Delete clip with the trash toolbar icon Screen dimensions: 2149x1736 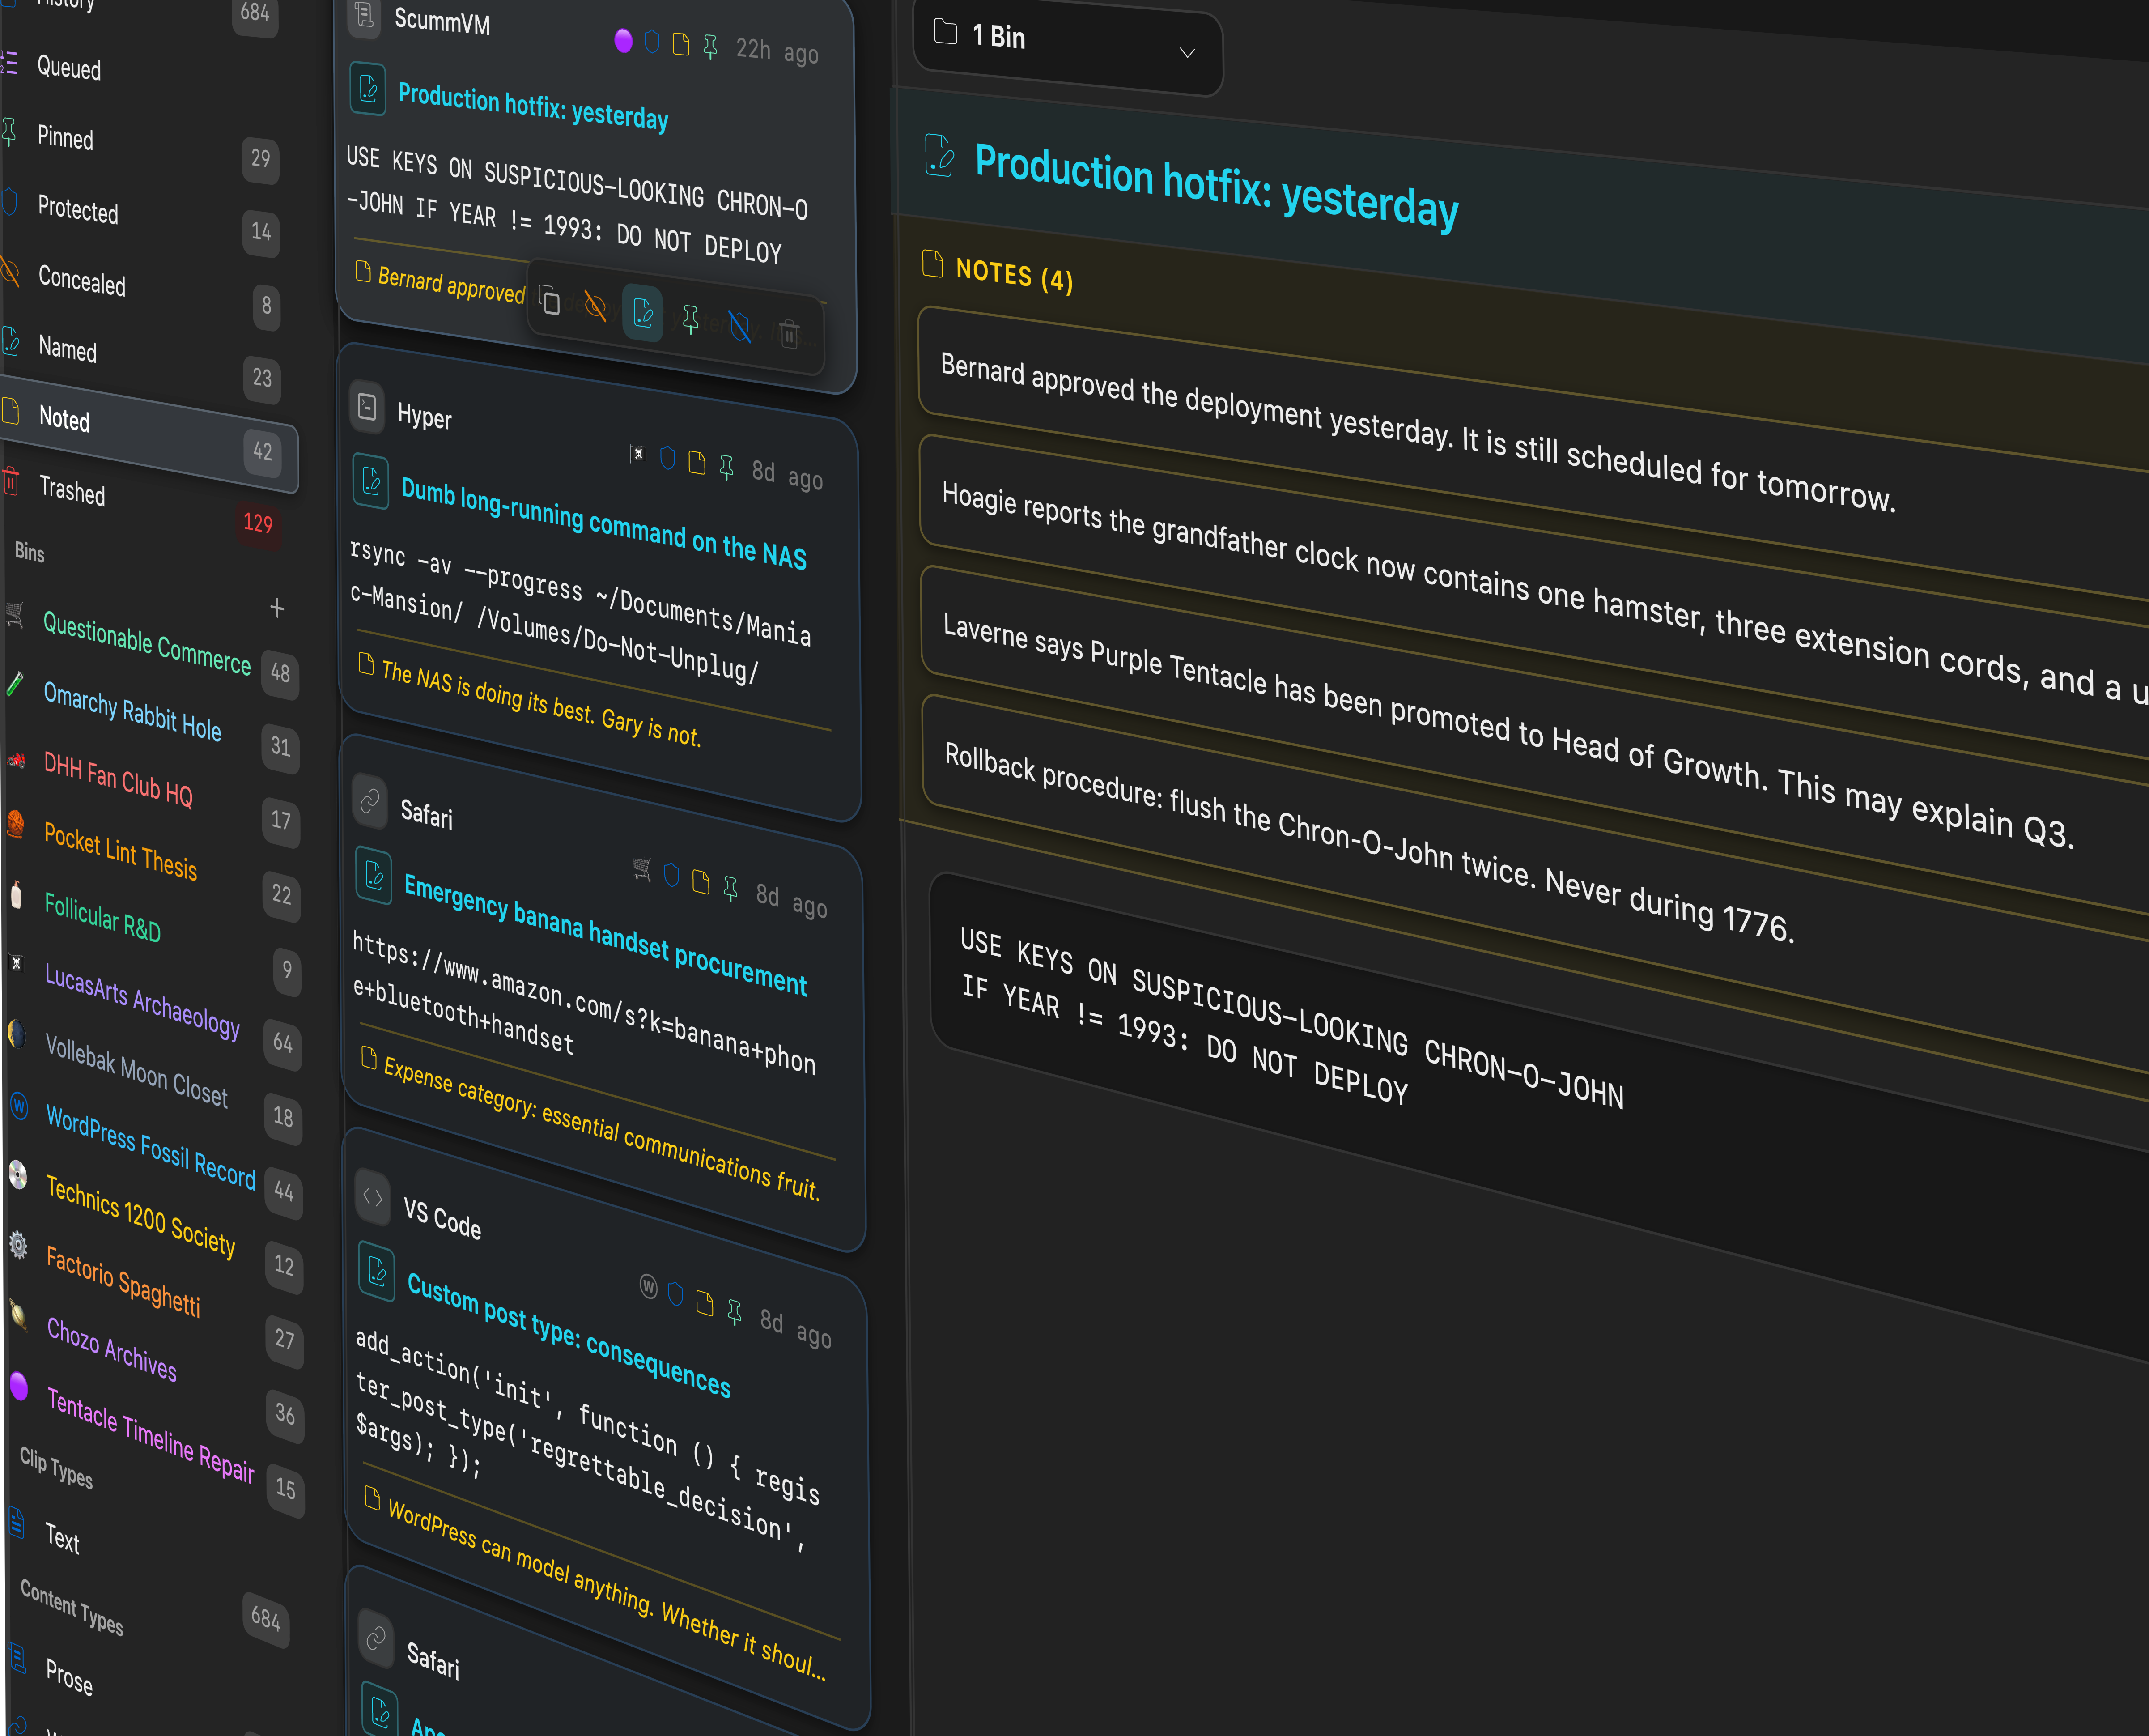click(x=790, y=333)
